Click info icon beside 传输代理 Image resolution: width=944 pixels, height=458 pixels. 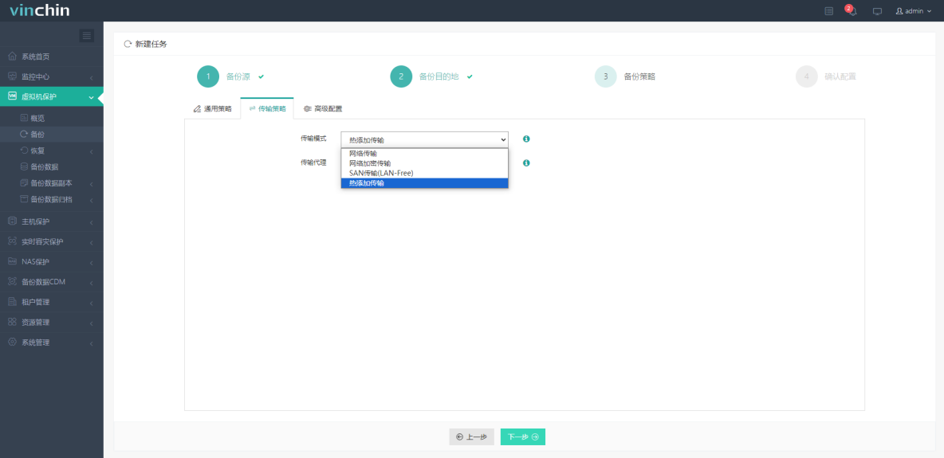(x=526, y=163)
